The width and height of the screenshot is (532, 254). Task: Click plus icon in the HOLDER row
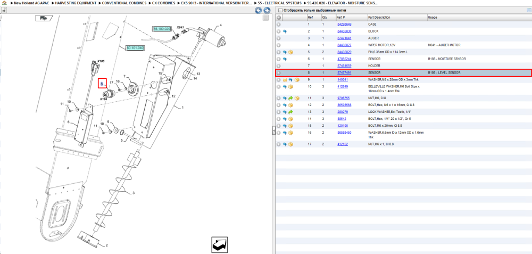click(x=279, y=66)
